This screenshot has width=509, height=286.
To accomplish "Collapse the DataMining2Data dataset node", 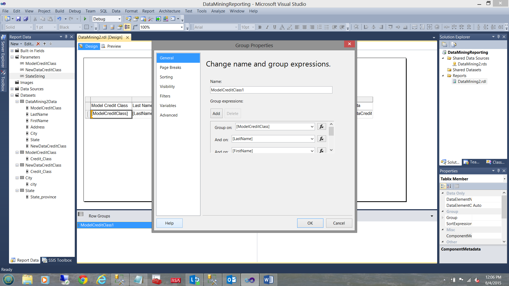I will pyautogui.click(x=17, y=102).
